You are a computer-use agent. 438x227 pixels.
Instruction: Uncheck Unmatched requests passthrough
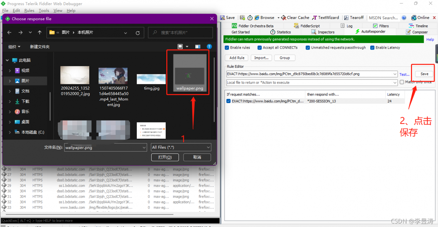[308, 48]
